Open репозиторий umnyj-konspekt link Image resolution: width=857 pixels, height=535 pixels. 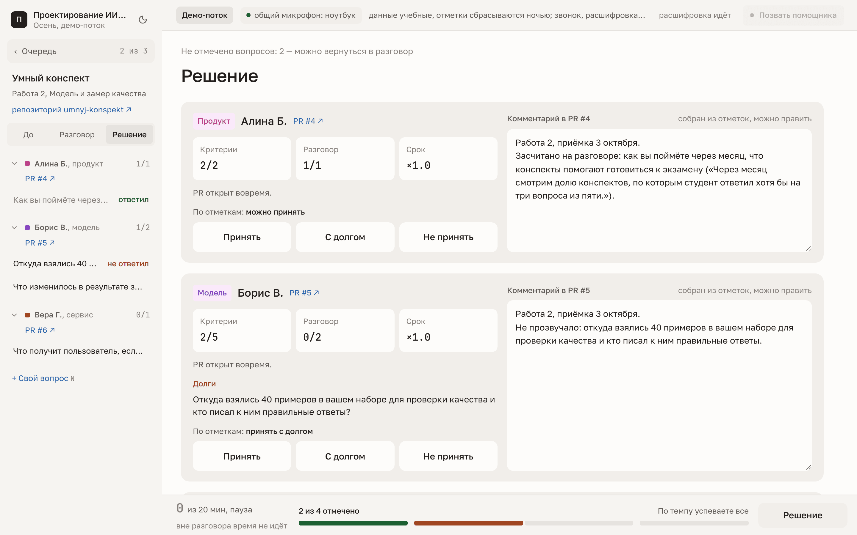72,110
